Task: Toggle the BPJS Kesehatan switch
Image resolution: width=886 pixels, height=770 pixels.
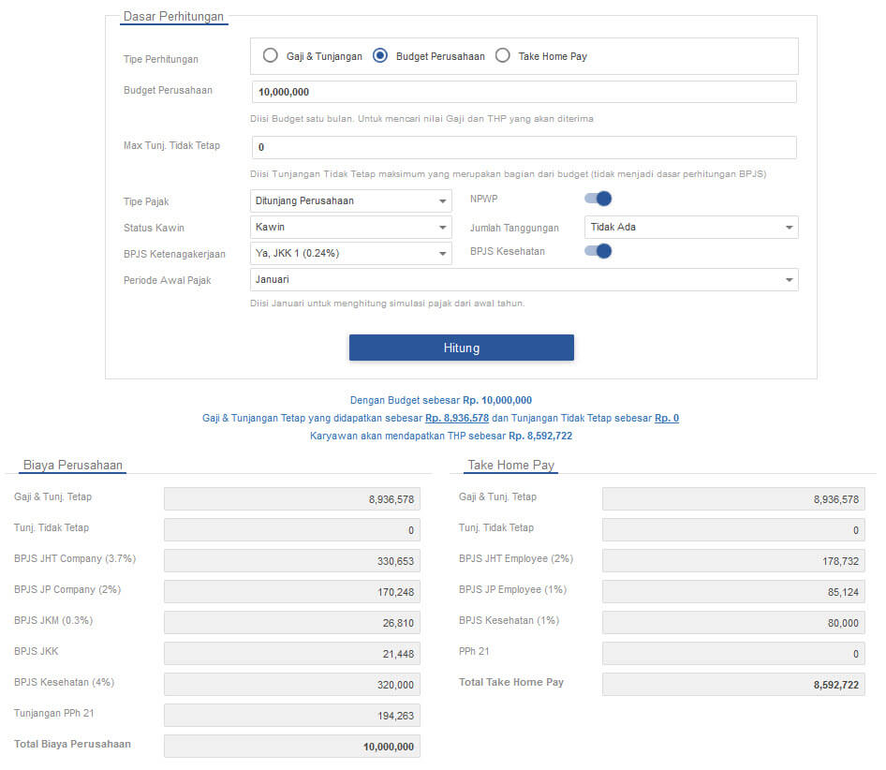Action: pyautogui.click(x=598, y=251)
